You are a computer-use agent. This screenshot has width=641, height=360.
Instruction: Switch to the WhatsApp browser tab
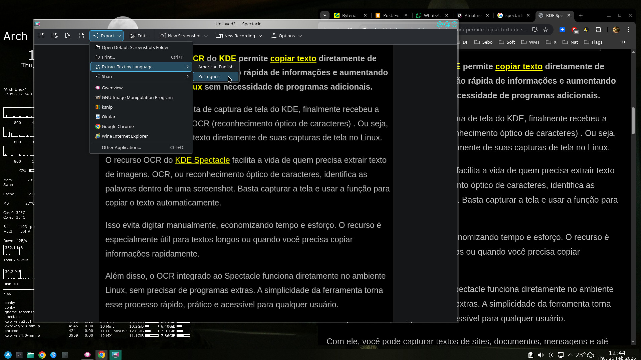click(x=431, y=15)
